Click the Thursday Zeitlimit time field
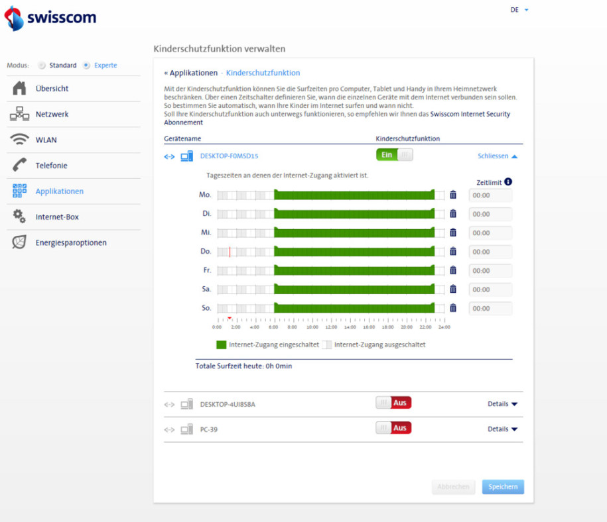 click(490, 252)
